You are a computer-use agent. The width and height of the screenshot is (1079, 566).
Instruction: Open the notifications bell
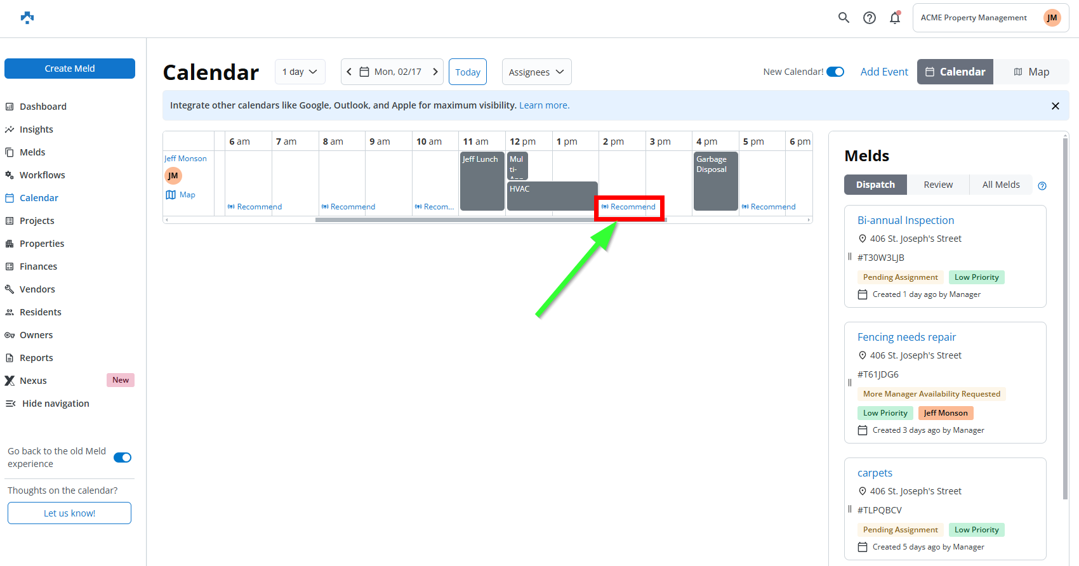[x=895, y=18]
